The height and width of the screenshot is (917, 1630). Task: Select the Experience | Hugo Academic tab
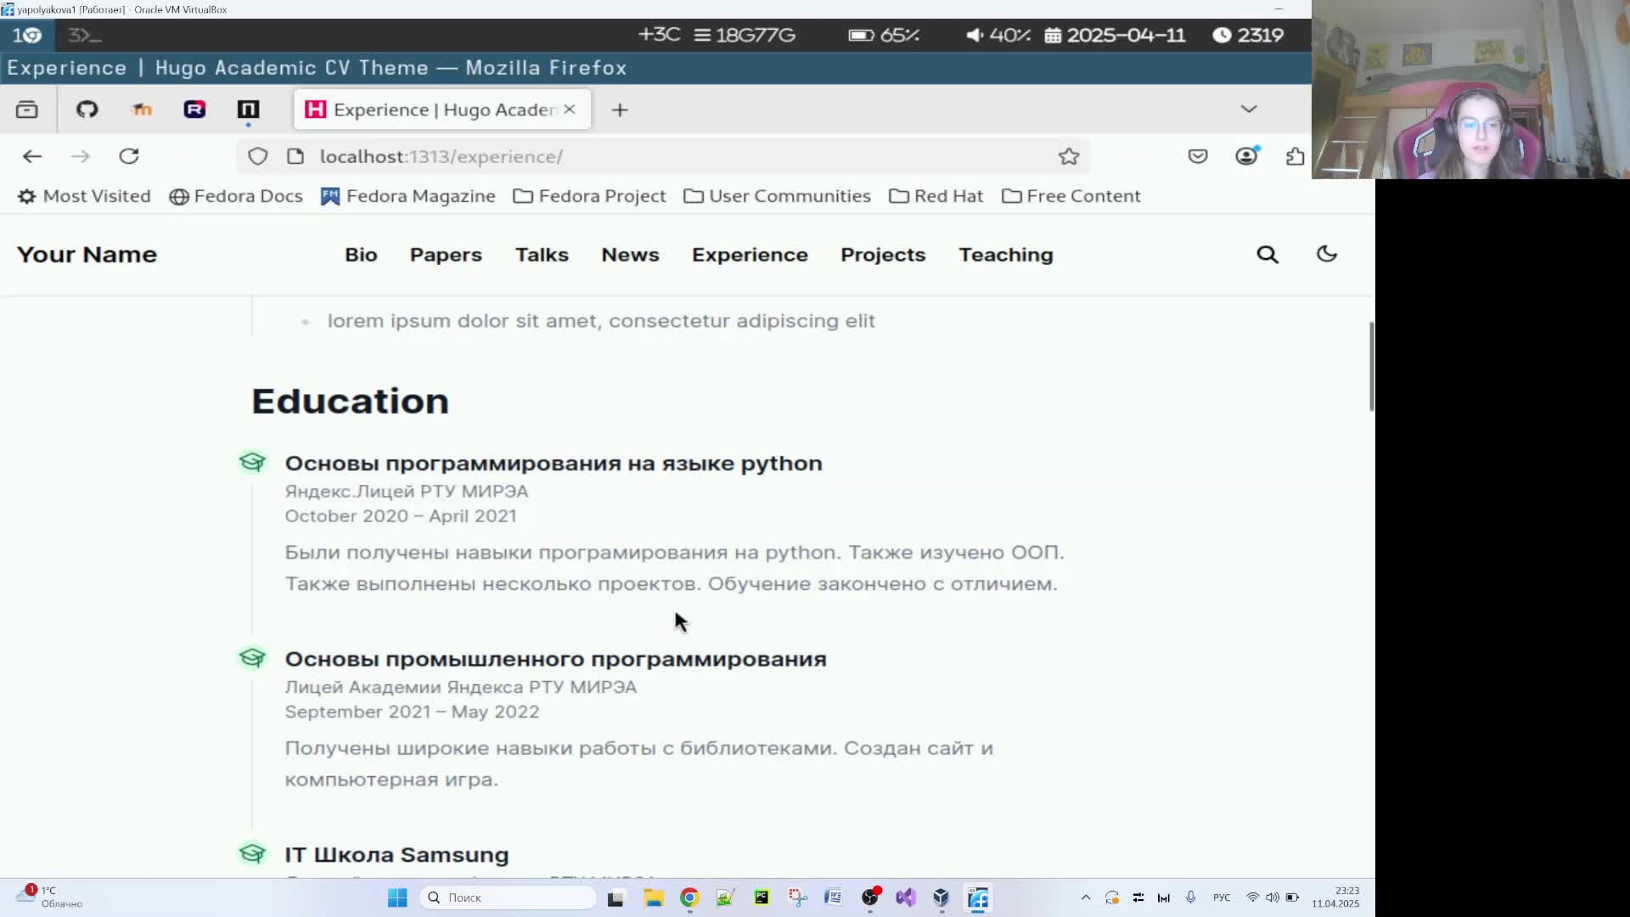[x=441, y=110]
